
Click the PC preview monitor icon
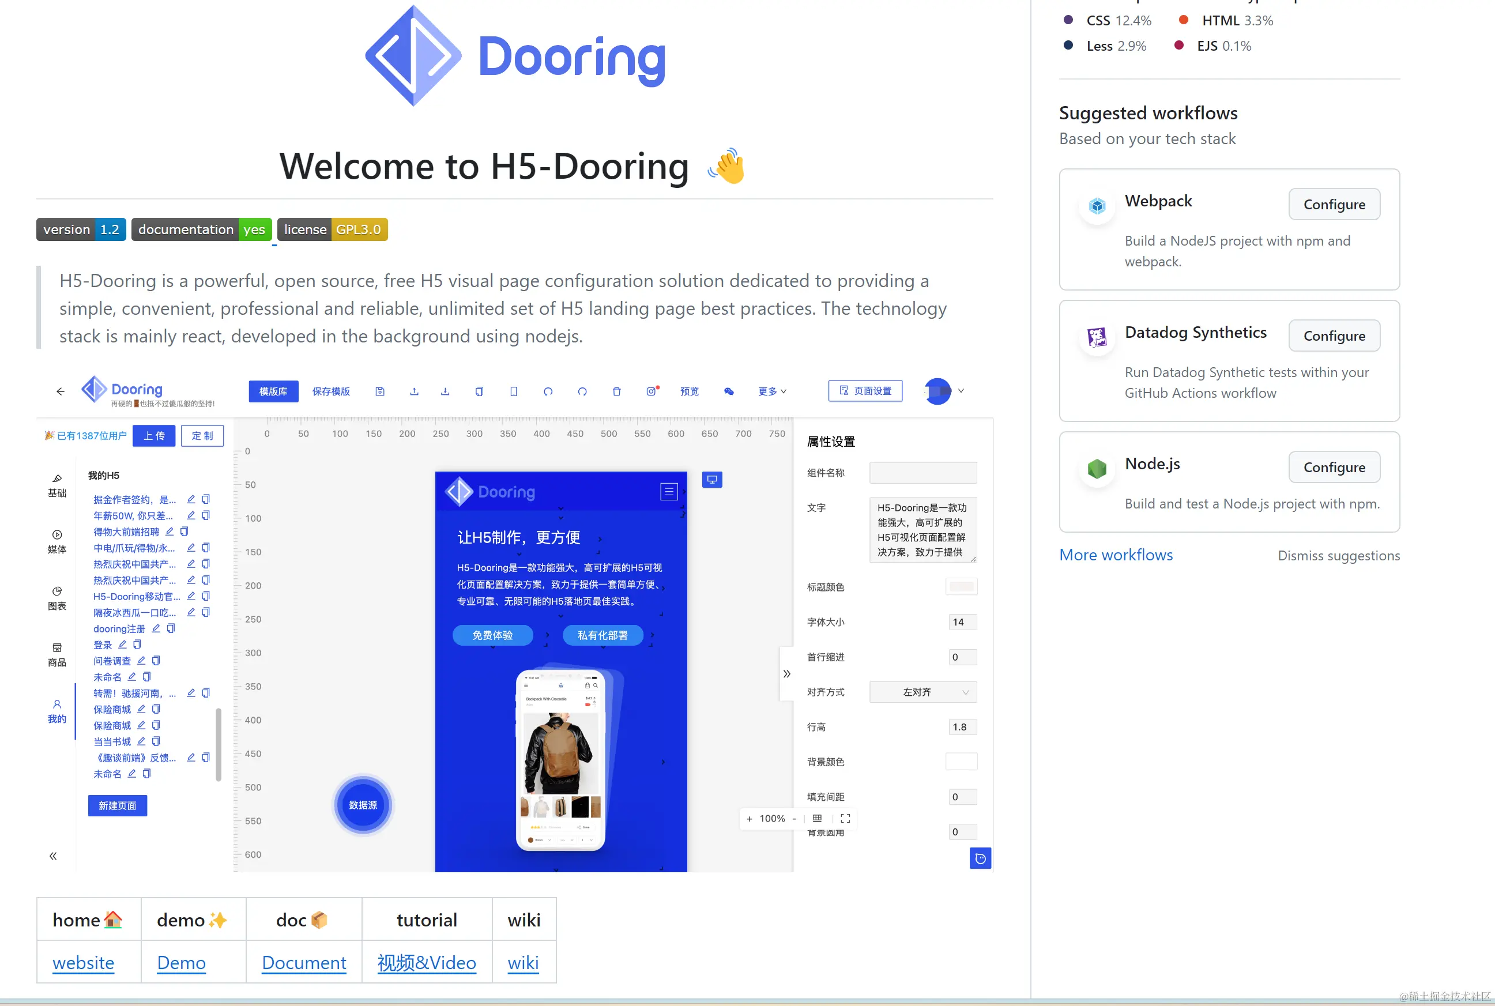[712, 479]
